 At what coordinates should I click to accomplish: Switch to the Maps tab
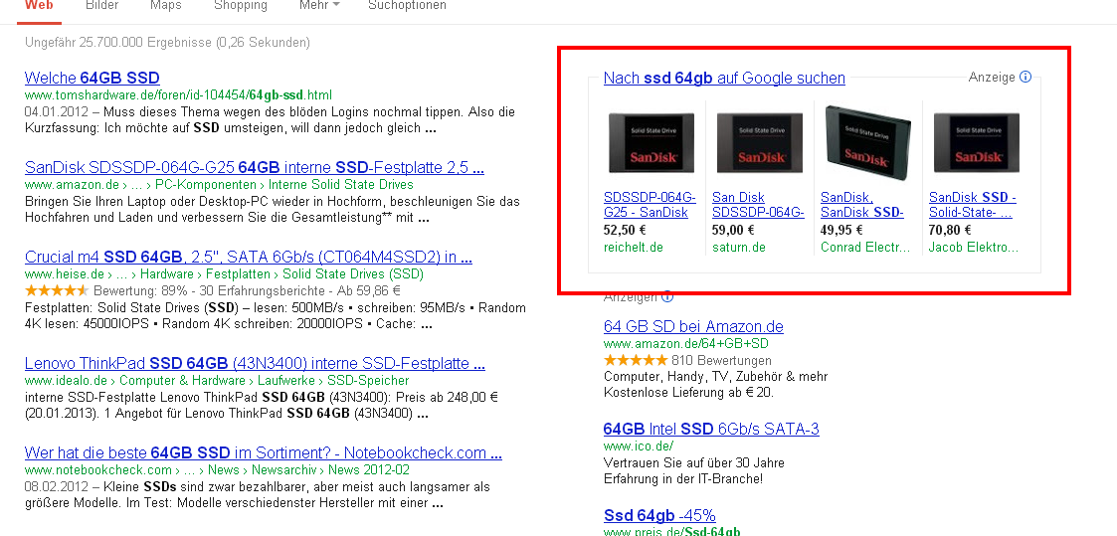(x=166, y=6)
